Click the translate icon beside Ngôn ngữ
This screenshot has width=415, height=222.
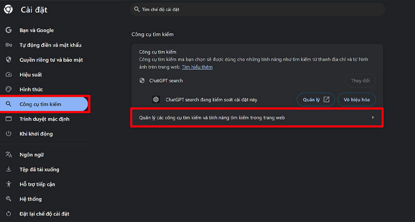8,154
